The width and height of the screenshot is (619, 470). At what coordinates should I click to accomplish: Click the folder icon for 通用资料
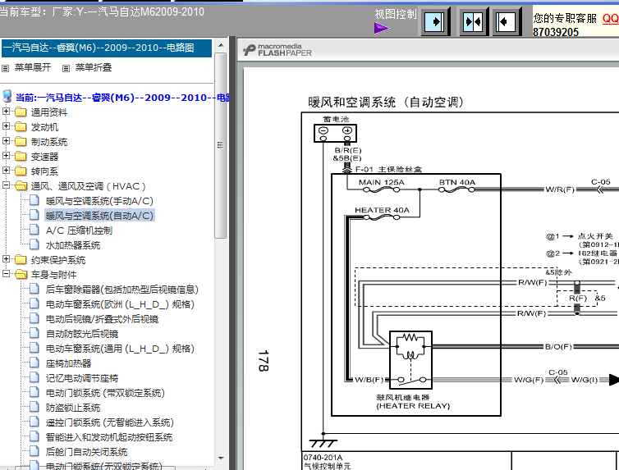[21, 112]
